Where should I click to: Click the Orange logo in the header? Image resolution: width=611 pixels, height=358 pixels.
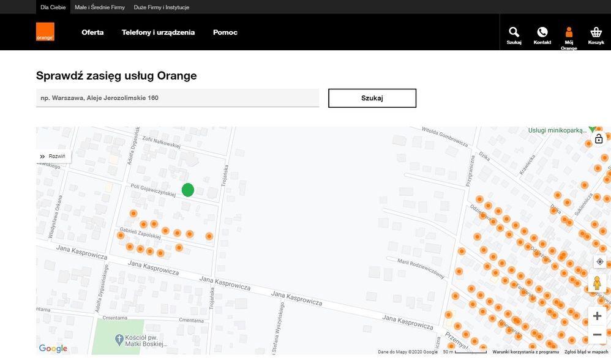click(45, 32)
